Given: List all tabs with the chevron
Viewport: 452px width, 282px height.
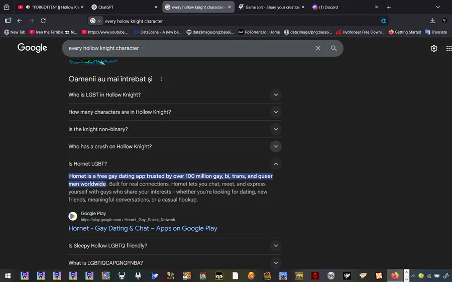Looking at the screenshot, I should pos(437,7).
